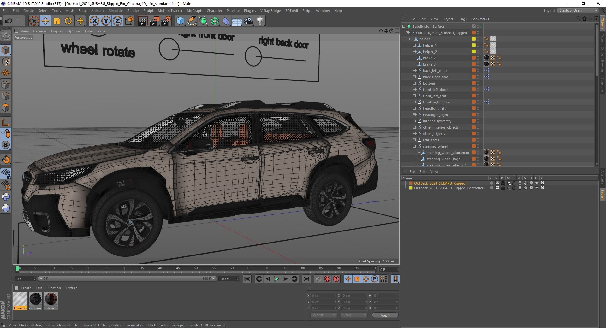Viewport: 606px width, 328px height.
Task: Add a Camera object
Action: pos(249,21)
